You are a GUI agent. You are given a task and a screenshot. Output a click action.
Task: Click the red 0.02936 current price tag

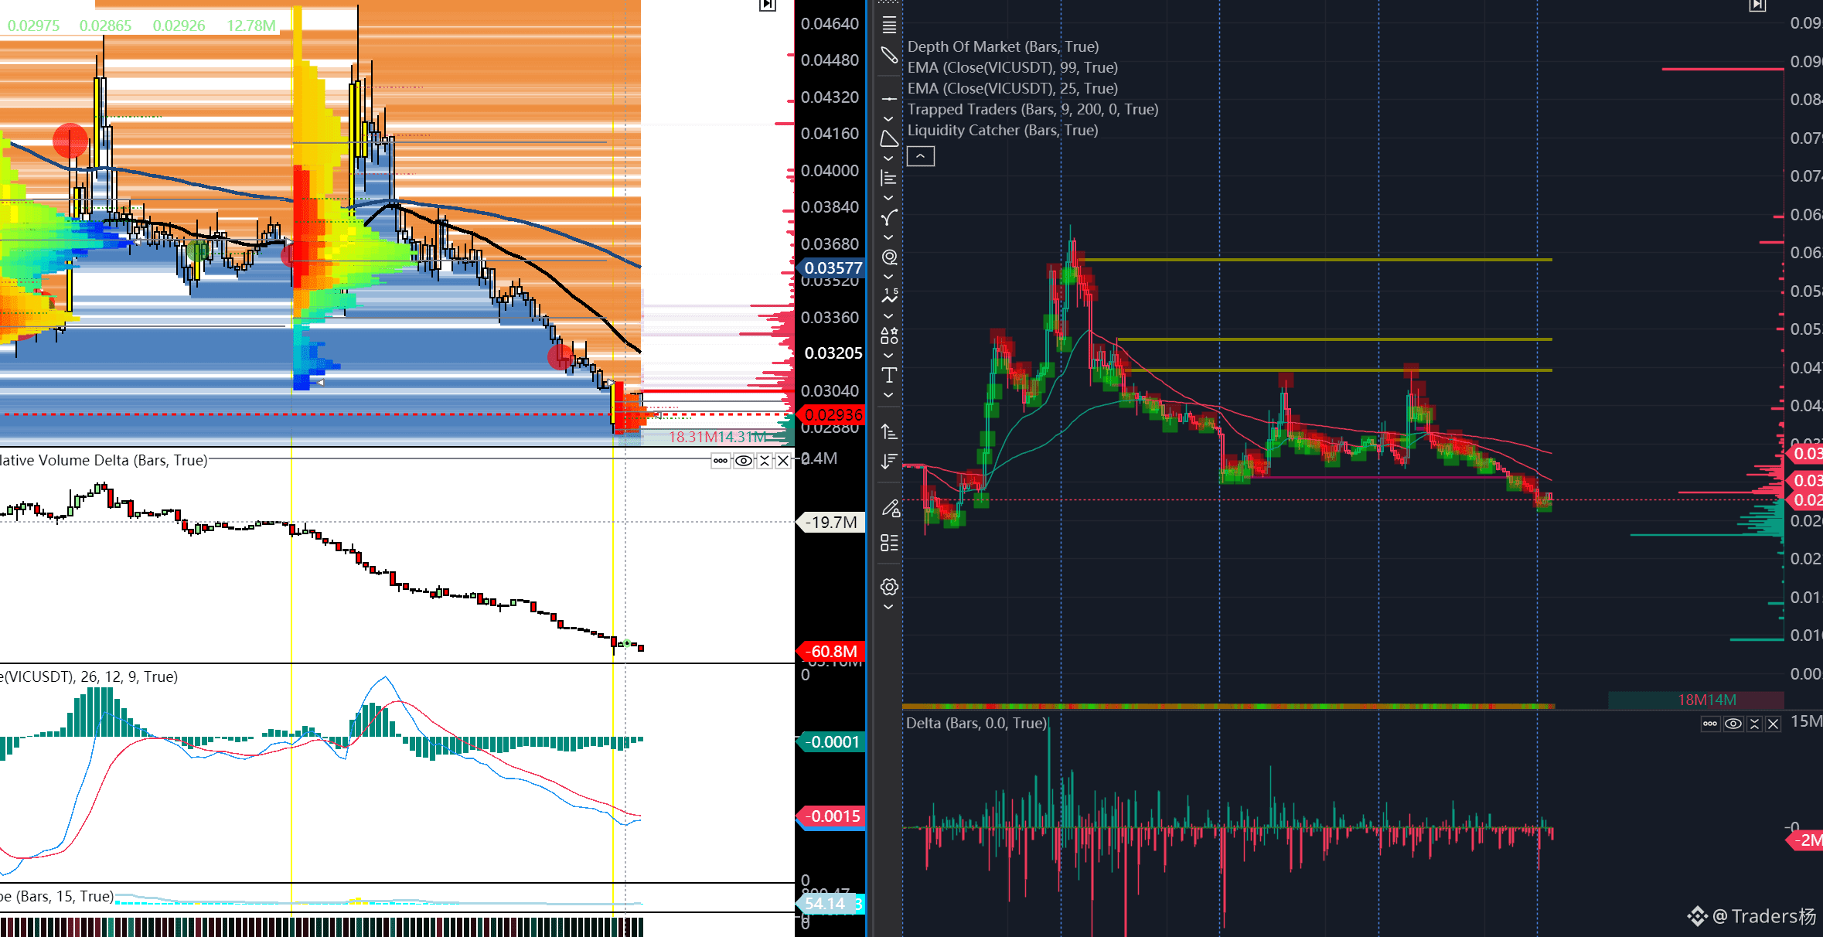pos(833,414)
